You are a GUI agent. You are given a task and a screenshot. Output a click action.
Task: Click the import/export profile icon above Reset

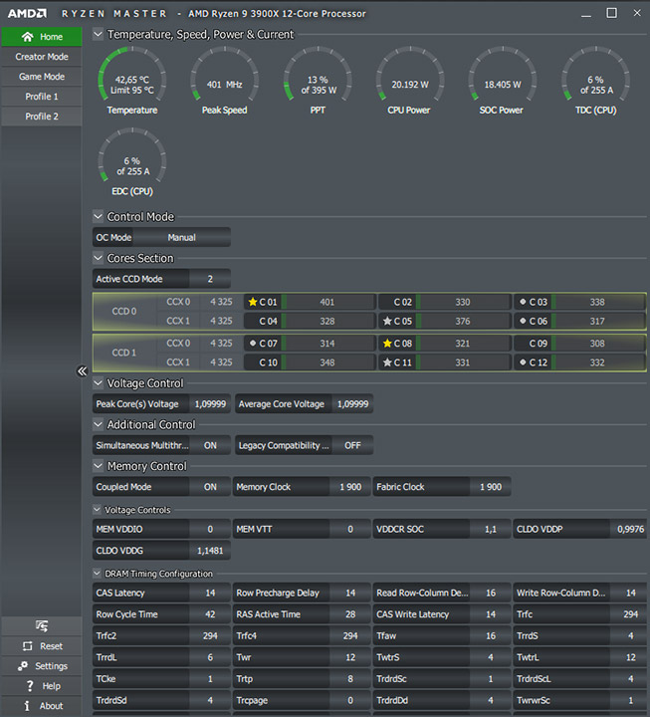tap(42, 626)
